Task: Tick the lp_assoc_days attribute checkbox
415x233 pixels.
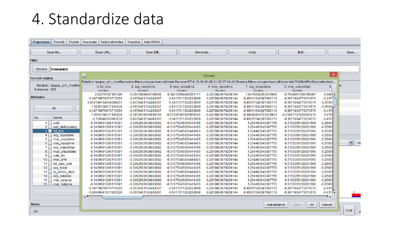Action: tap(50, 172)
